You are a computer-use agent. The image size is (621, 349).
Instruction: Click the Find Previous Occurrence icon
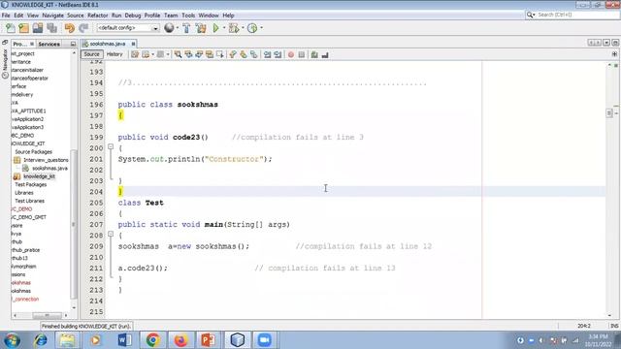coord(188,54)
